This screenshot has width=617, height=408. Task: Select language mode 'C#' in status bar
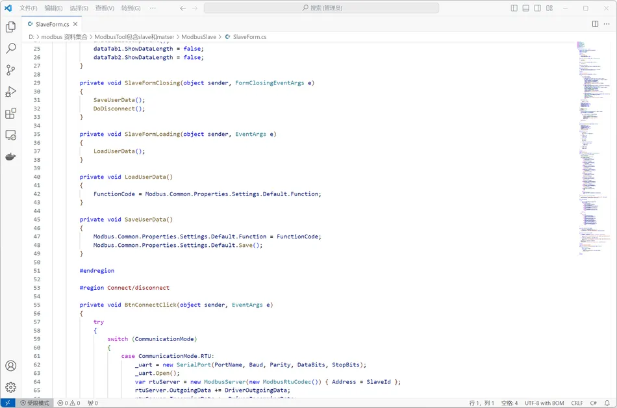[594, 403]
